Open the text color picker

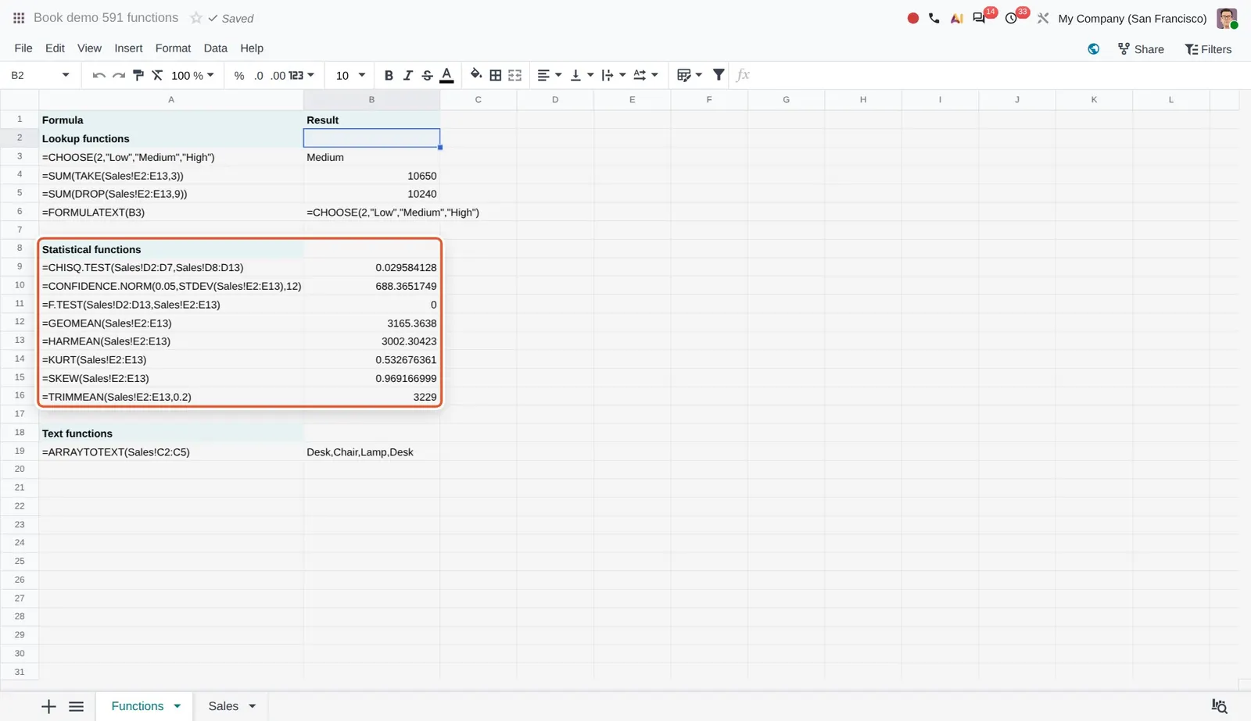[446, 76]
